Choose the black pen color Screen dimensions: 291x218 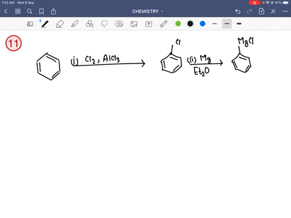[190, 24]
